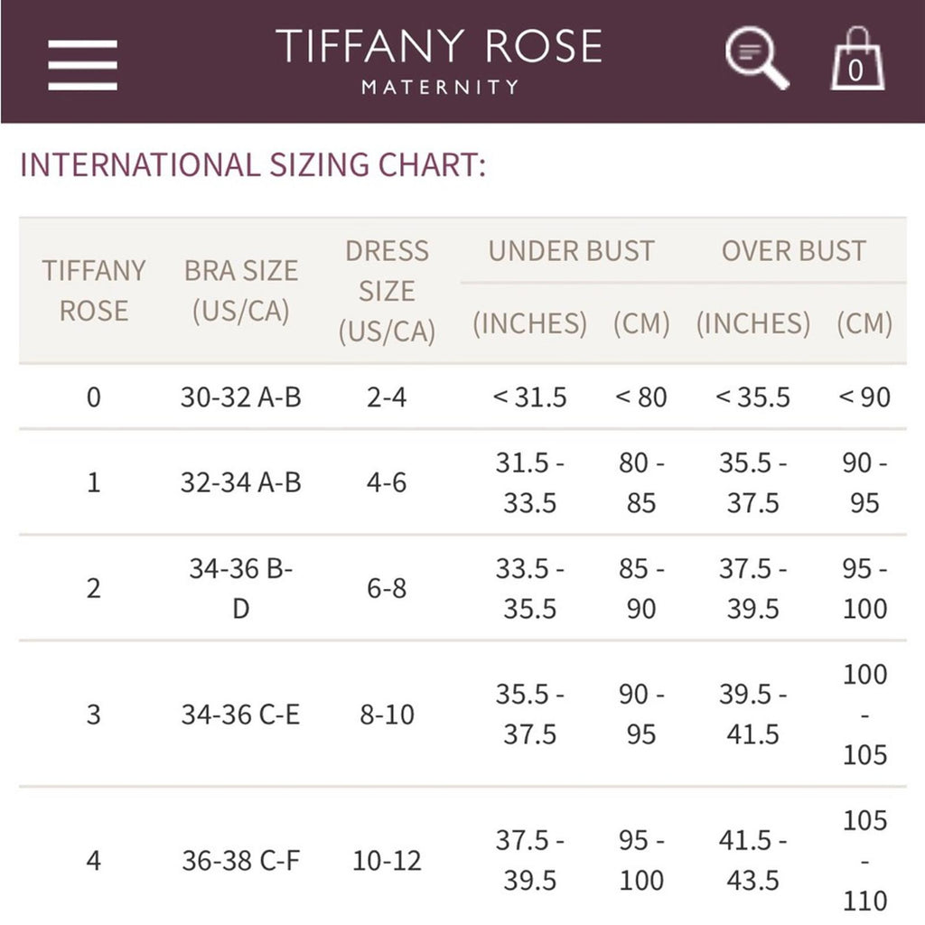Select the under bust < 31.5 value
925x925 pixels.
529,397
